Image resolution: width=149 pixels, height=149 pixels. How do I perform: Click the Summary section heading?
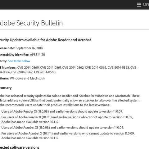(x=6, y=88)
